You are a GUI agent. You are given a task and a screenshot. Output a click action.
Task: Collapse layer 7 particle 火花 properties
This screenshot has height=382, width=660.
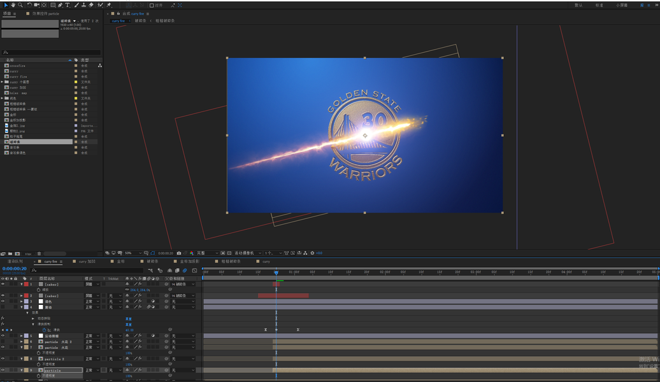click(x=22, y=348)
